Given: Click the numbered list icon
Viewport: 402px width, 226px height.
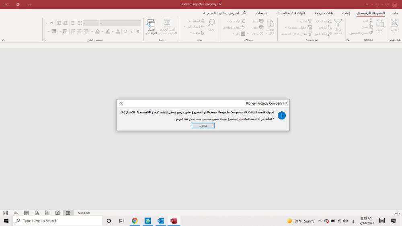Looking at the screenshot, I should coord(73,23).
